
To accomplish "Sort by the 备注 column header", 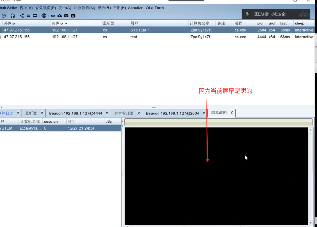I will 224,23.
